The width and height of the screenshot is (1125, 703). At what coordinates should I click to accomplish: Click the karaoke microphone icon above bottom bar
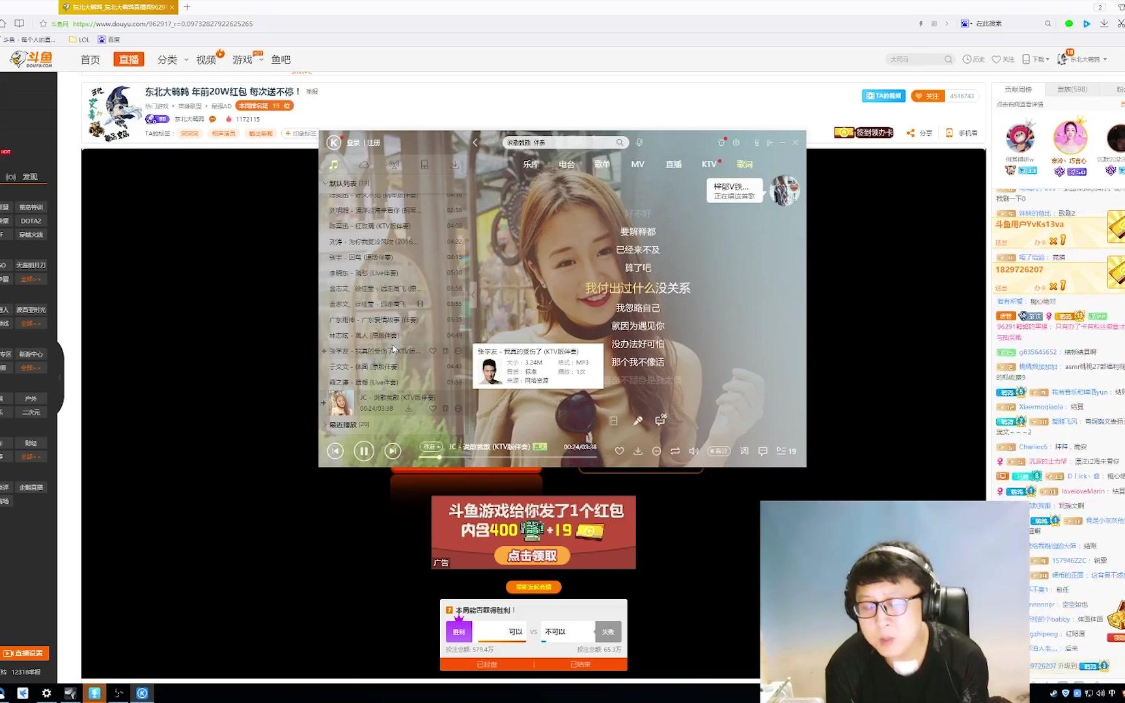(x=638, y=420)
